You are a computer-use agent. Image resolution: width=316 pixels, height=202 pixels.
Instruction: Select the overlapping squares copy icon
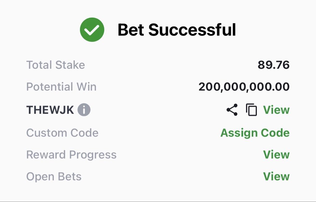(251, 110)
